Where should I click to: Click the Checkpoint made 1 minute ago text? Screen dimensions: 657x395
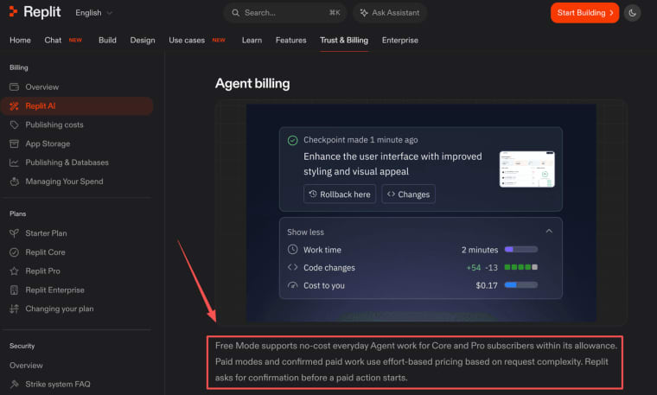coord(360,140)
